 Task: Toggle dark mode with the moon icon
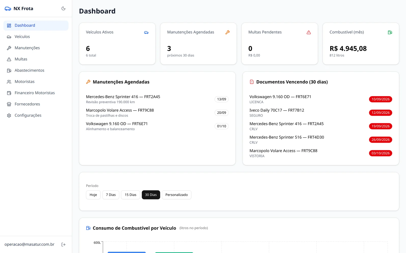pyautogui.click(x=63, y=9)
